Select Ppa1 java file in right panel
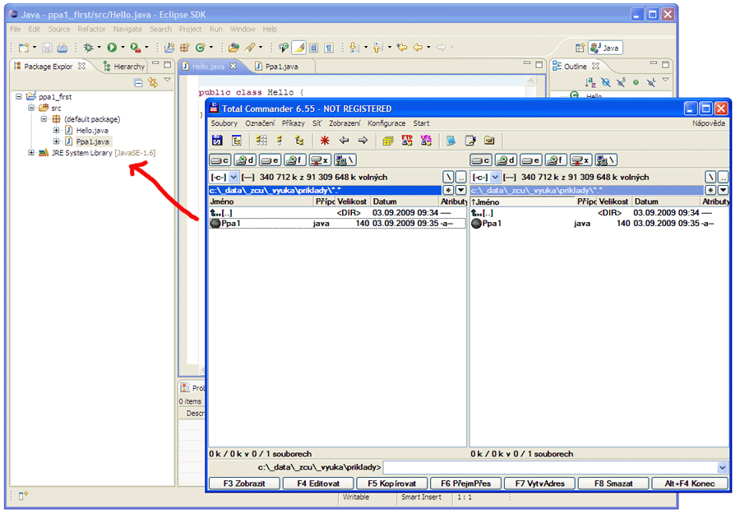The width and height of the screenshot is (740, 514). coord(599,223)
